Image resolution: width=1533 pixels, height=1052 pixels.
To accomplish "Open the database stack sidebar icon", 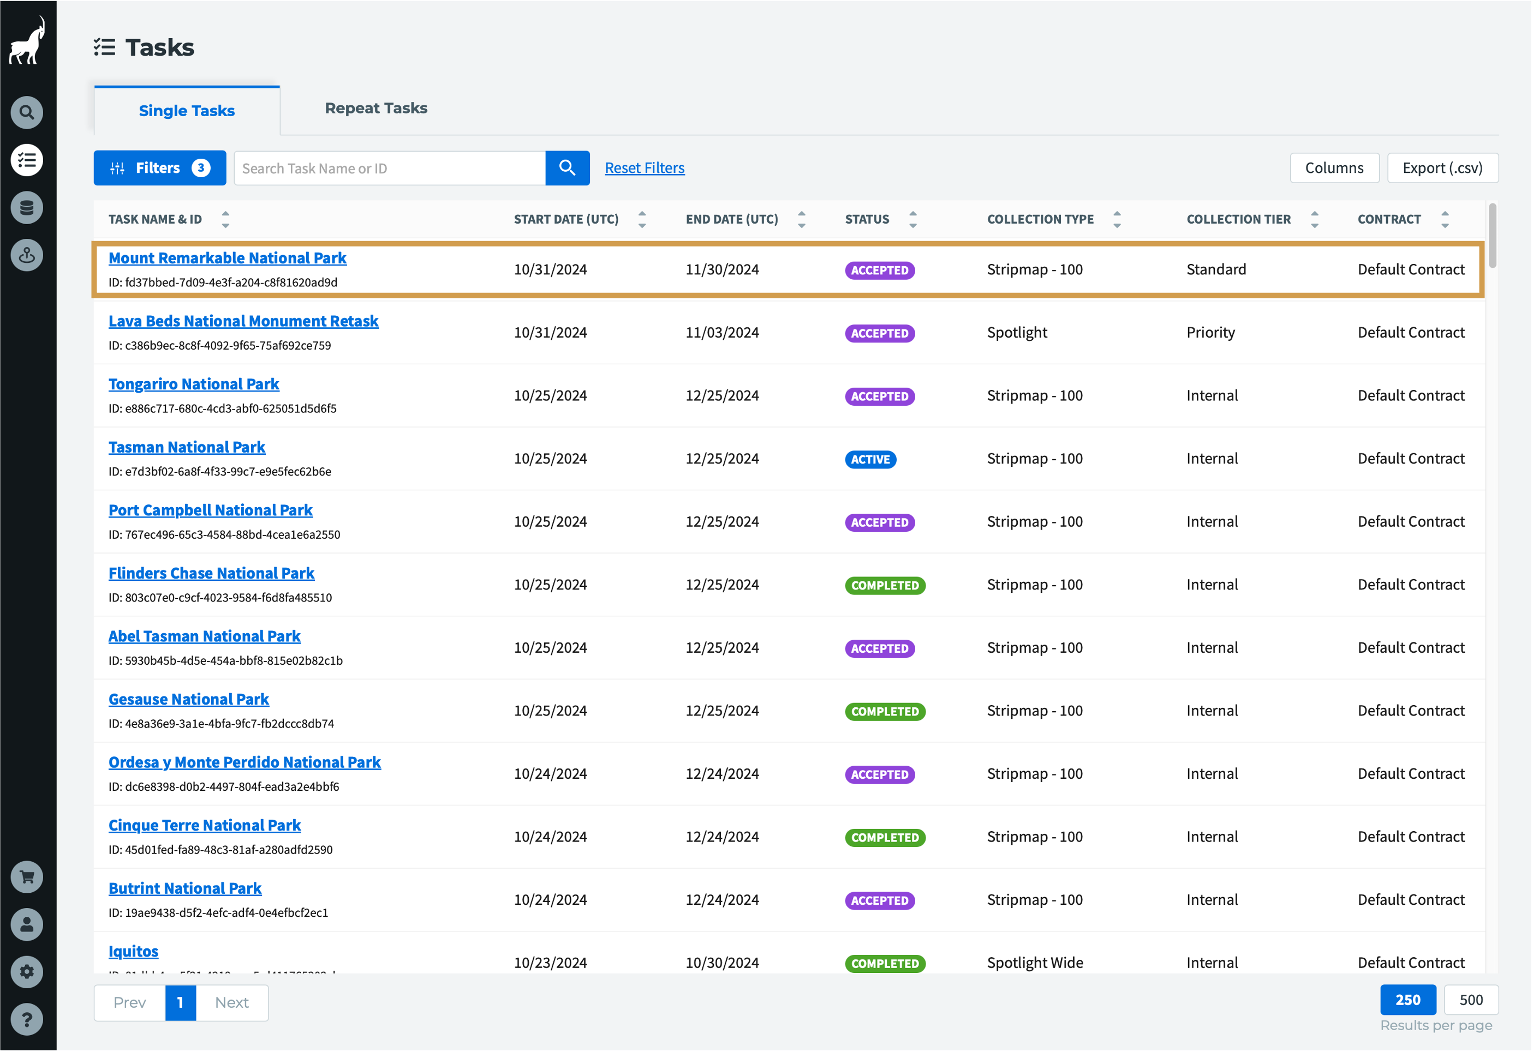I will click(27, 208).
